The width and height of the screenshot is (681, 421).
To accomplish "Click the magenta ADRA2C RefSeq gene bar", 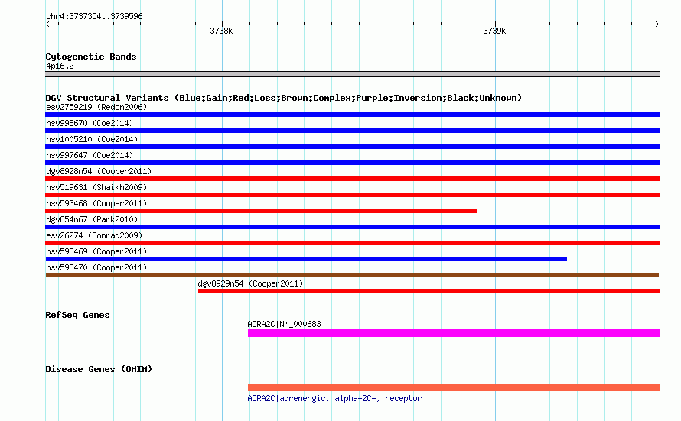I will click(454, 333).
